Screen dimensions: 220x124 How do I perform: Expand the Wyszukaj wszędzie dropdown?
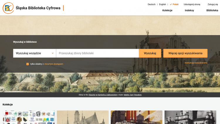[x=35, y=53]
